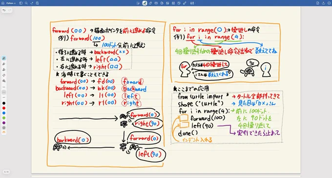Select the typed text note tool
Image resolution: width=332 pixels, height=178 pixels.
[138, 3]
